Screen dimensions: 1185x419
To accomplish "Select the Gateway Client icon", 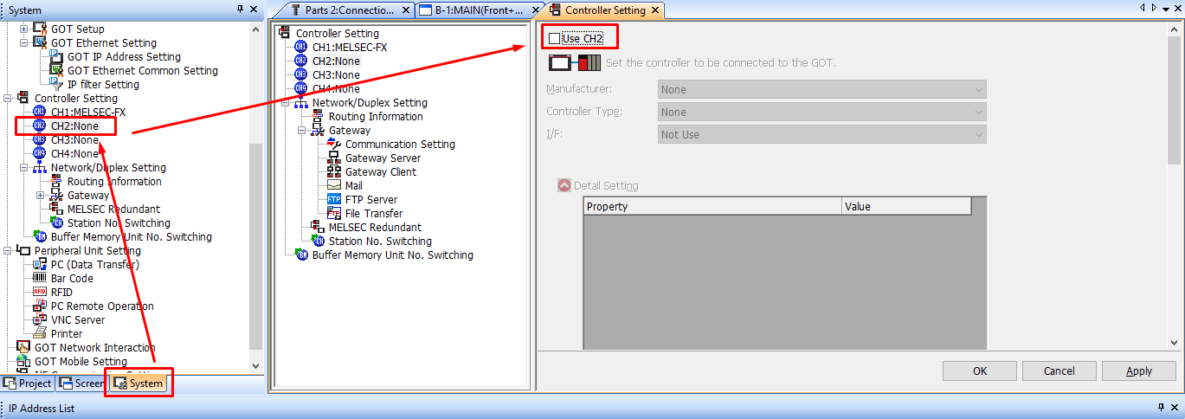I will pos(334,172).
